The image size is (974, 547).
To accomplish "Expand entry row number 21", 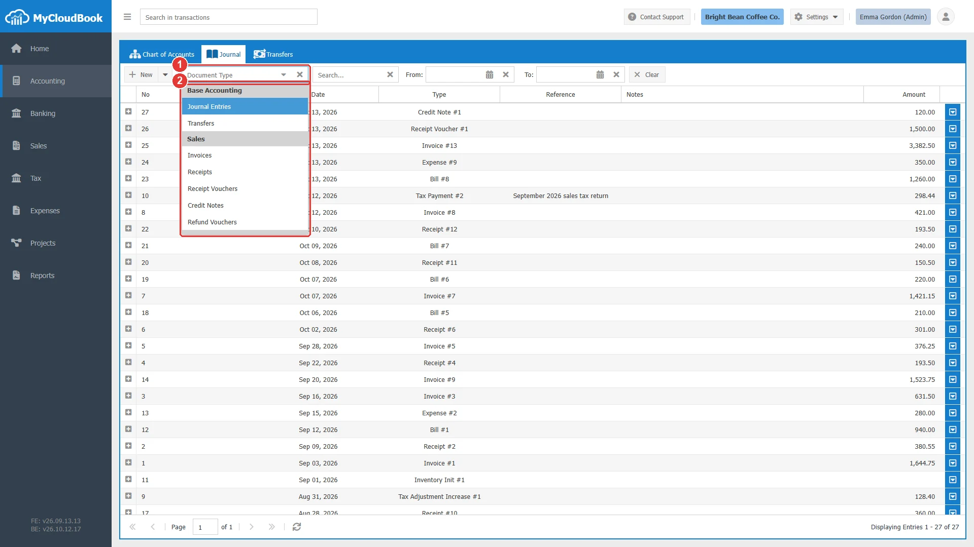I will (128, 245).
